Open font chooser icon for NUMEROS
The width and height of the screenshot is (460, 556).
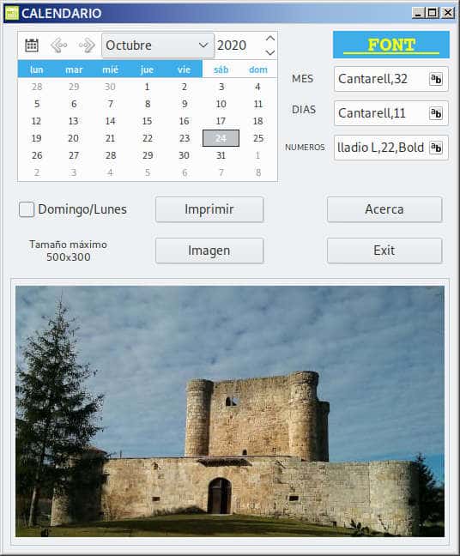[436, 148]
